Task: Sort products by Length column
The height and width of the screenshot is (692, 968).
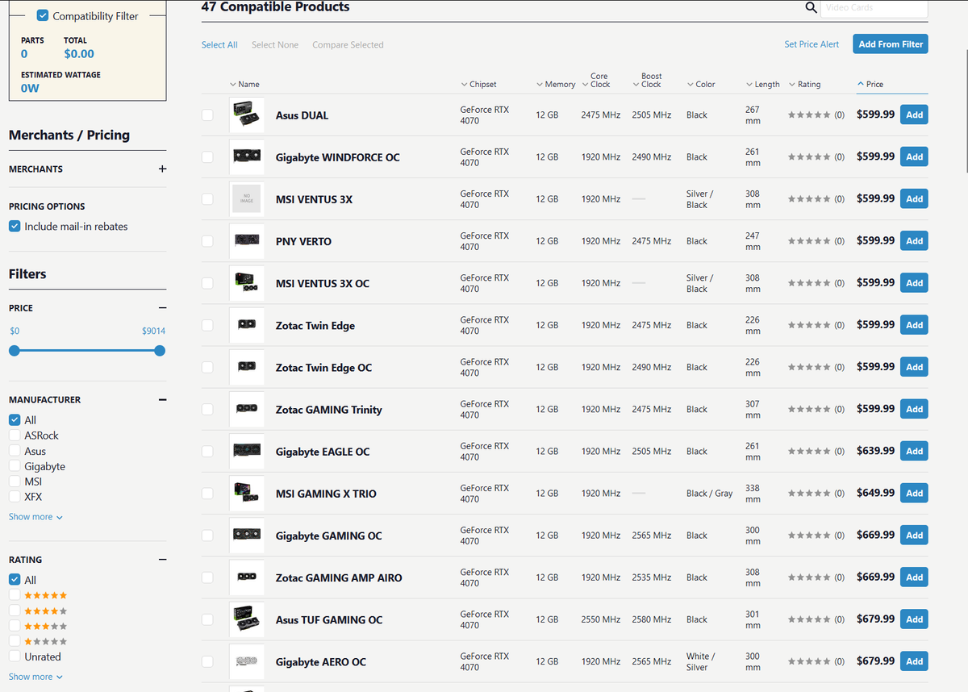Action: 763,85
